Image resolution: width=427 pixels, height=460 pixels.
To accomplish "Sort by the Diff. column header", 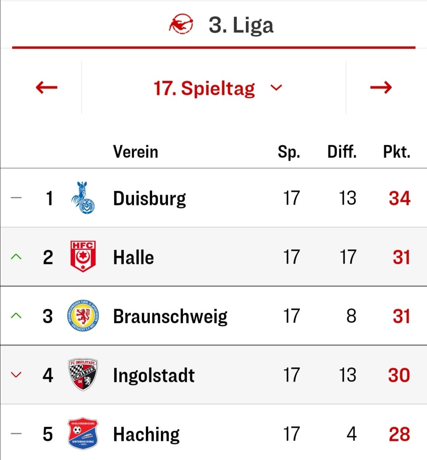I will 342,152.
